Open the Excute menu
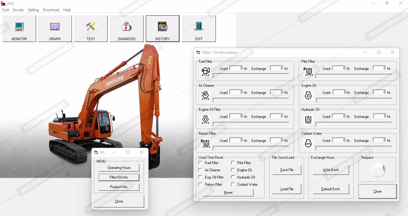Viewport: 408px width, 216px height. point(18,10)
